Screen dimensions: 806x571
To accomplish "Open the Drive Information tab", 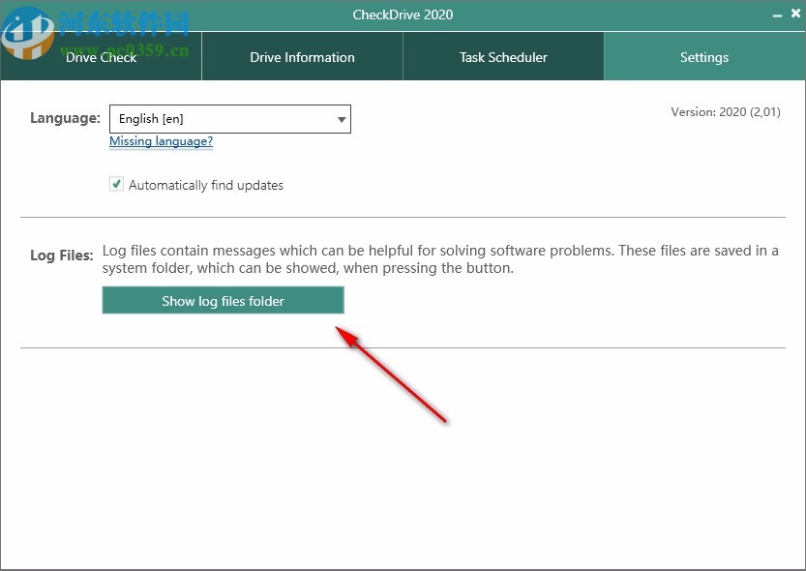I will click(302, 57).
